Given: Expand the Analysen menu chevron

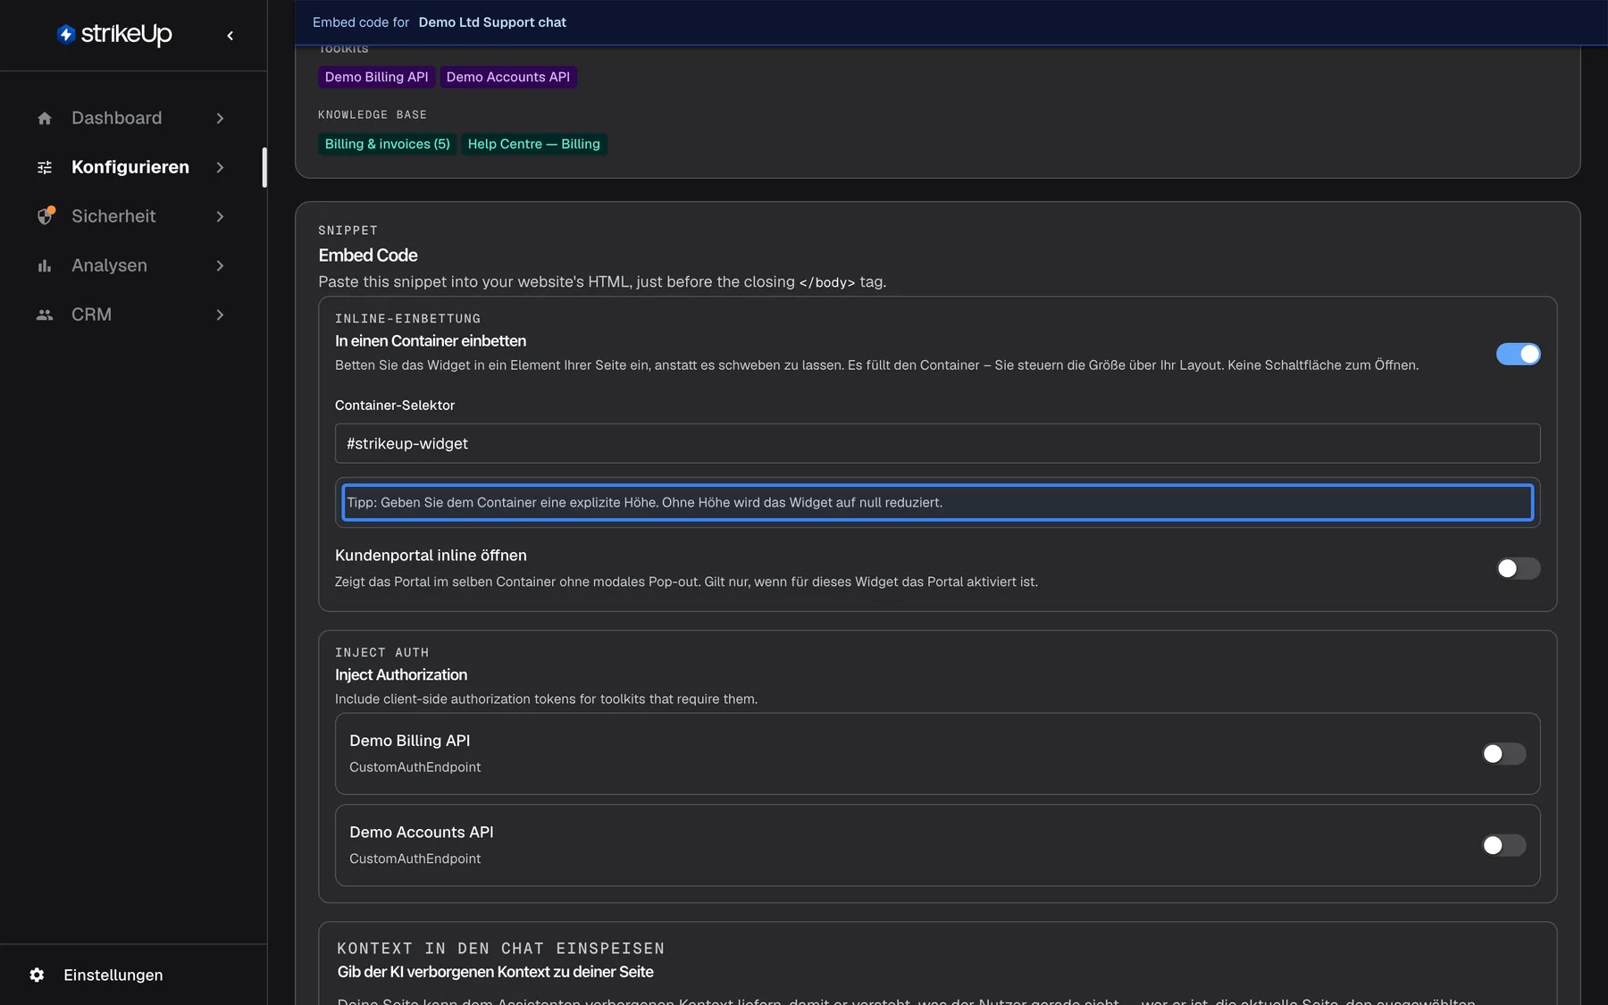Looking at the screenshot, I should [x=220, y=265].
